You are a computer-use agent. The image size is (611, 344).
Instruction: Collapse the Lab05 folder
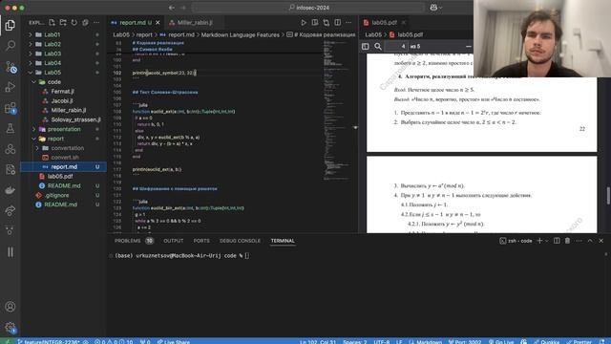31,73
